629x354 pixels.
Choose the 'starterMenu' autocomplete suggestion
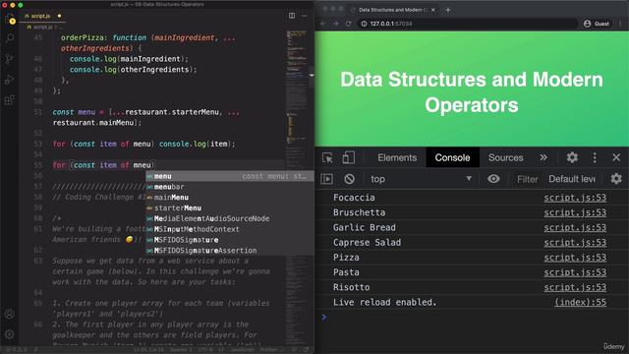(x=229, y=207)
